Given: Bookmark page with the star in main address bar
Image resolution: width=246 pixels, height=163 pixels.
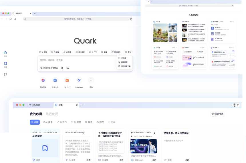Looking at the screenshot, I should tap(130, 19).
